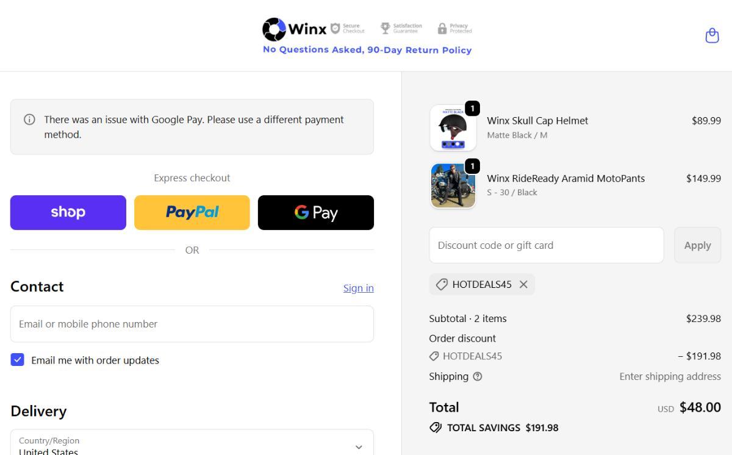Click the info icon in Google Pay alert
This screenshot has height=455, width=732.
tap(29, 120)
